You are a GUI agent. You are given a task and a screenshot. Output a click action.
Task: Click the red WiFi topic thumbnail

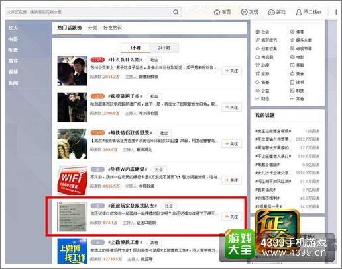pos(72,180)
